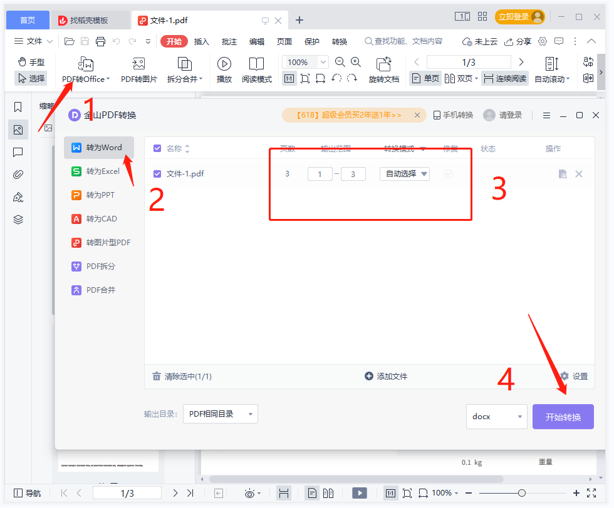Open the 设置 gear in converter dialog
Image resolution: width=614 pixels, height=508 pixels.
(x=574, y=376)
